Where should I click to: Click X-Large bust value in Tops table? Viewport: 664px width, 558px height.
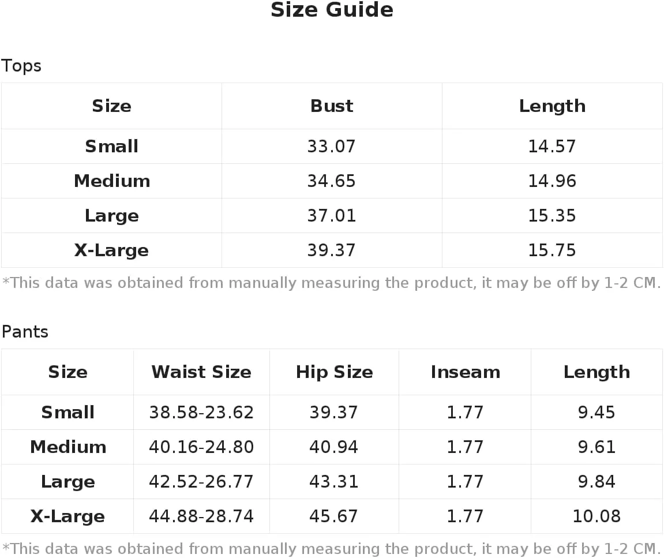(332, 250)
